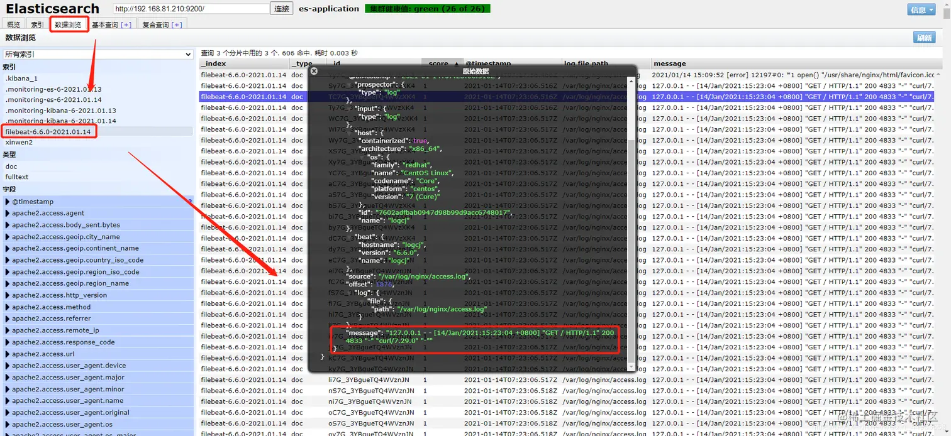951x436 pixels.
Task: Close the 原始数据 raw data popup
Action: click(x=314, y=71)
